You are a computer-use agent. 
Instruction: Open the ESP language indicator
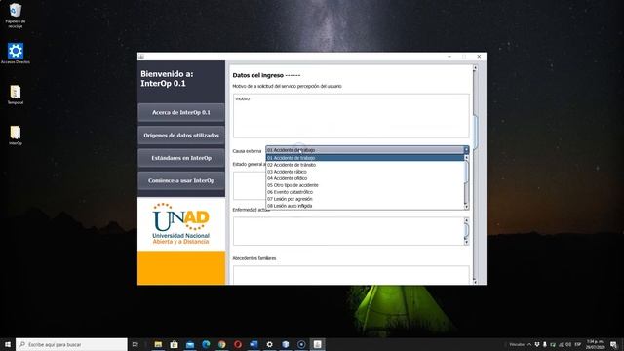coord(578,344)
